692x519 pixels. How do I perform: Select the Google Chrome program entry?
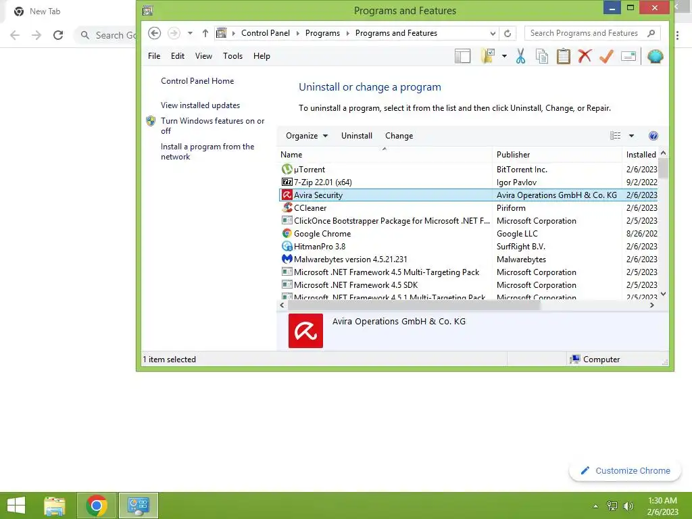pos(468,233)
